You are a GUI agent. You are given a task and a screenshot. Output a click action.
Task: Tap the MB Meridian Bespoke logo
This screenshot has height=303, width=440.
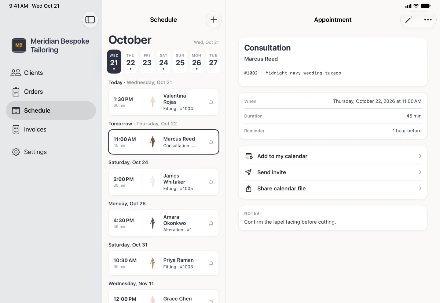19,45
